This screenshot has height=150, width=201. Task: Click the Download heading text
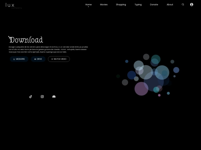pyautogui.click(x=26, y=40)
